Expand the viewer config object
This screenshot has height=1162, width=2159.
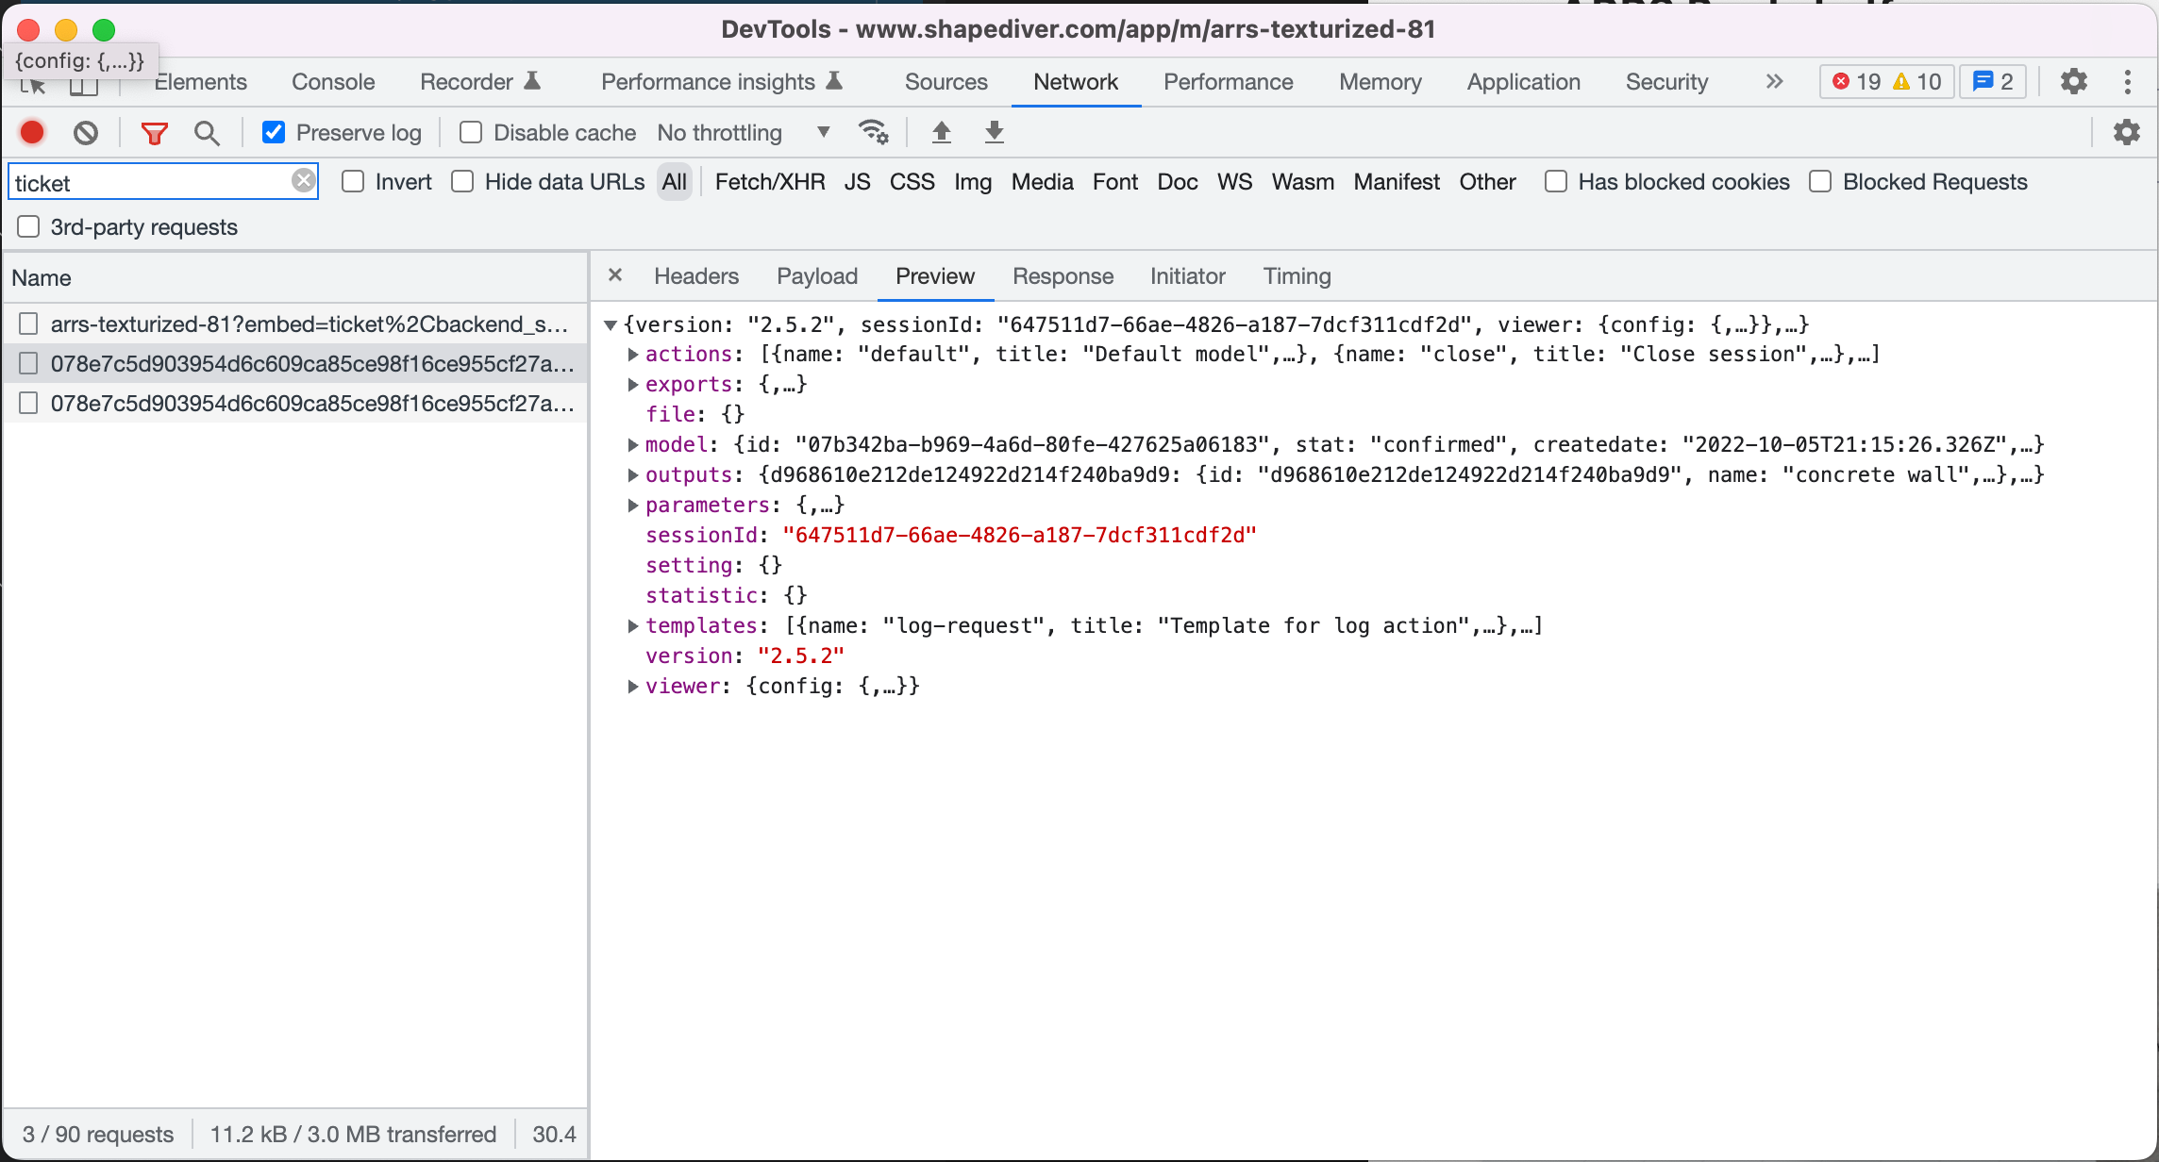[632, 686]
